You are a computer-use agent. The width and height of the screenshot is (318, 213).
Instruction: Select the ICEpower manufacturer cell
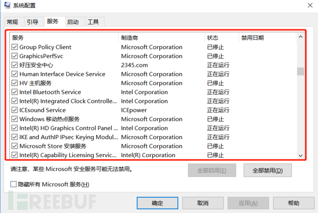point(134,110)
